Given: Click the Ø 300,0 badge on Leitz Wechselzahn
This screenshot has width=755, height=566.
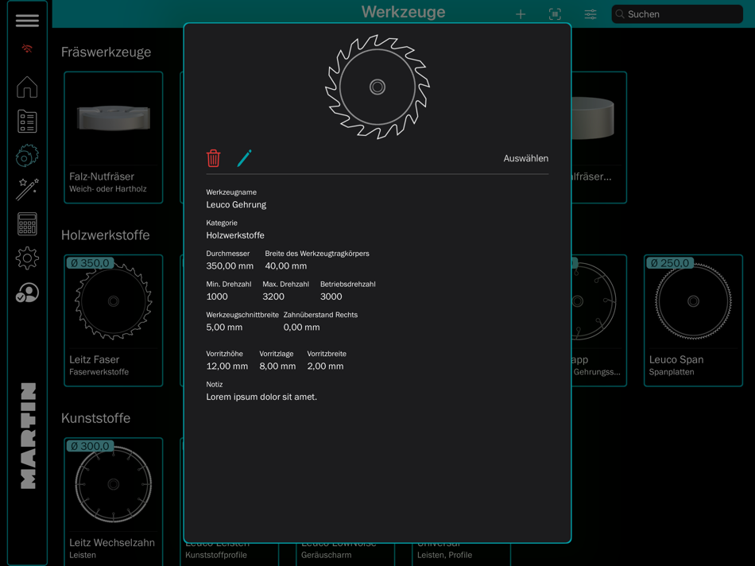Looking at the screenshot, I should pyautogui.click(x=90, y=446).
